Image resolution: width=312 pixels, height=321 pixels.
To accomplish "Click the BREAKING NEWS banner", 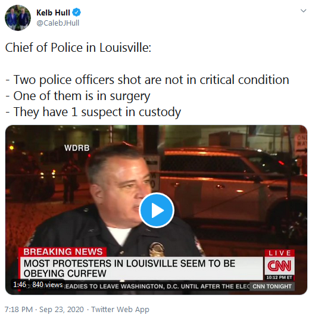I will click(63, 252).
